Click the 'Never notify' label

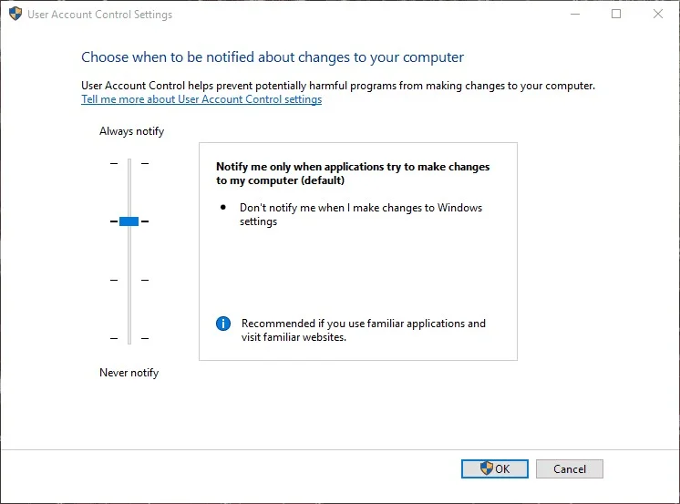(129, 373)
